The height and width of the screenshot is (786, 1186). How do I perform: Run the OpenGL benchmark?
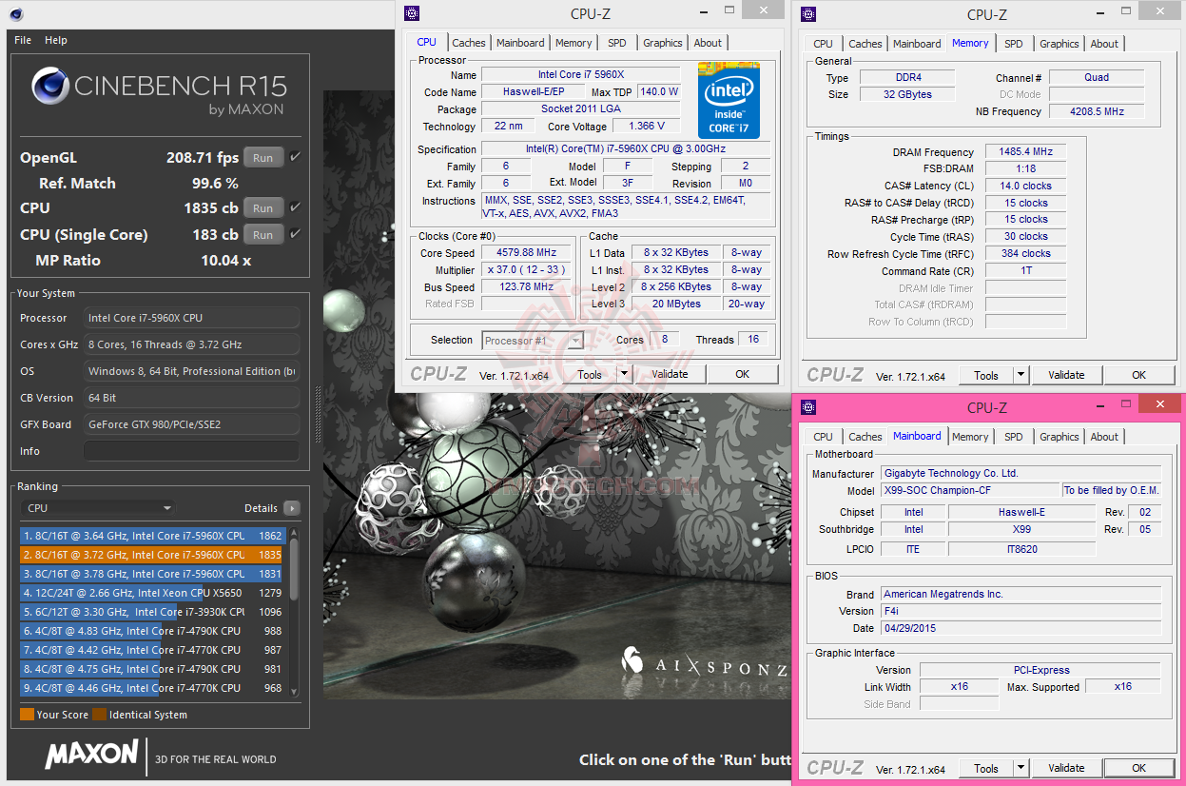263,158
